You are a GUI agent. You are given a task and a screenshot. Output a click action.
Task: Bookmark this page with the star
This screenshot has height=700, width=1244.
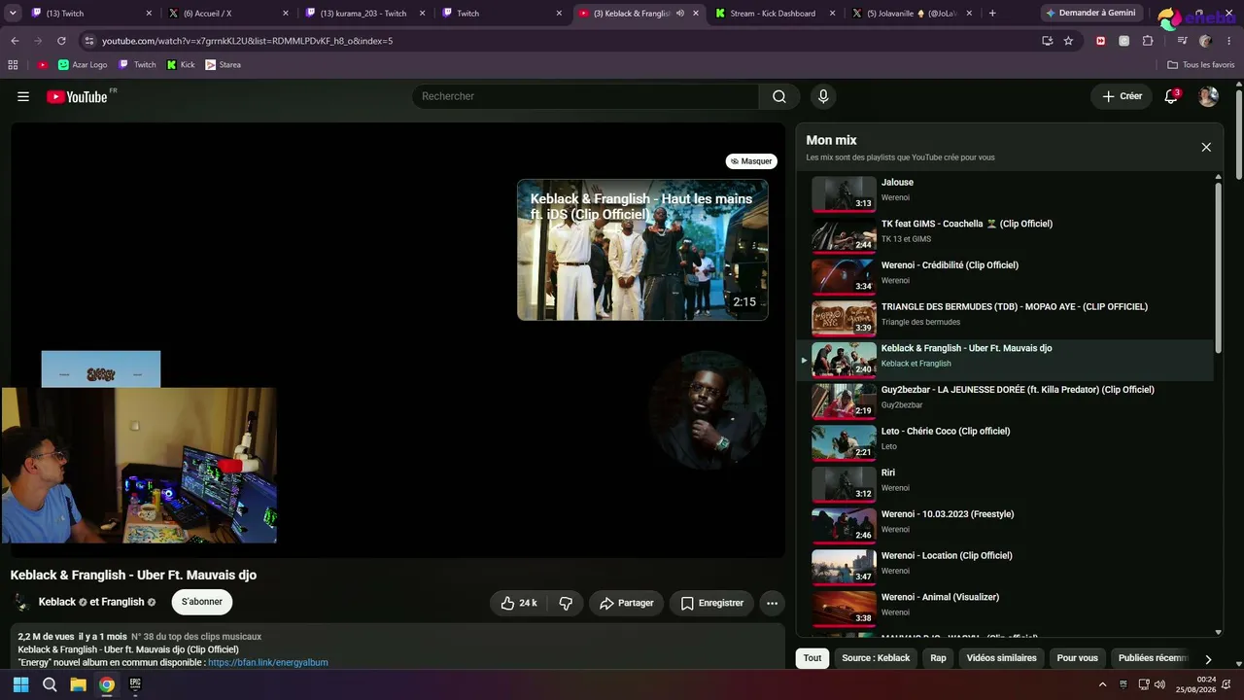click(x=1068, y=41)
